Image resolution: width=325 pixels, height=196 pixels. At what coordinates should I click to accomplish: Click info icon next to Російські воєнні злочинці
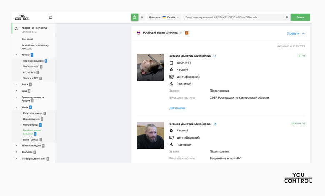coord(180,32)
